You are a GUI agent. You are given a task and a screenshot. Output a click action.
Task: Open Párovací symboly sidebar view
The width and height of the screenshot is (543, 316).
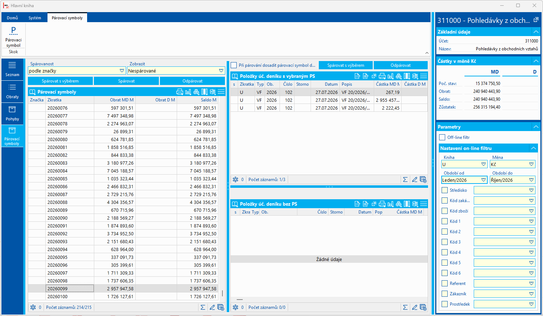[x=12, y=136]
